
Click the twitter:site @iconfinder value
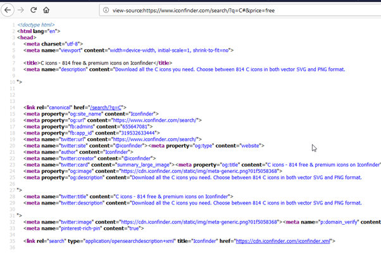point(128,146)
